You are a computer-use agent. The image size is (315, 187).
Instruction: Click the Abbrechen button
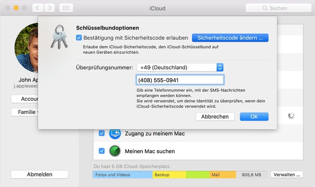(x=215, y=116)
